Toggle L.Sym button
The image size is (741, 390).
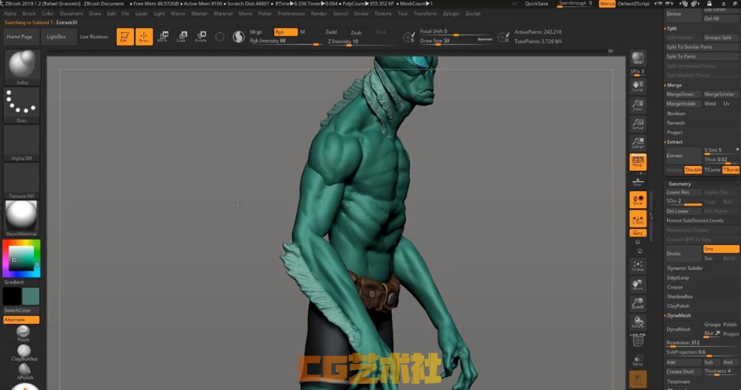638,219
